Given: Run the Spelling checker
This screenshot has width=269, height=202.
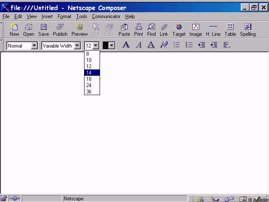Looking at the screenshot, I should [x=248, y=30].
